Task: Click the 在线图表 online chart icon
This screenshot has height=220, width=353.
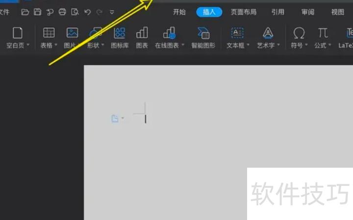Action: 169,33
